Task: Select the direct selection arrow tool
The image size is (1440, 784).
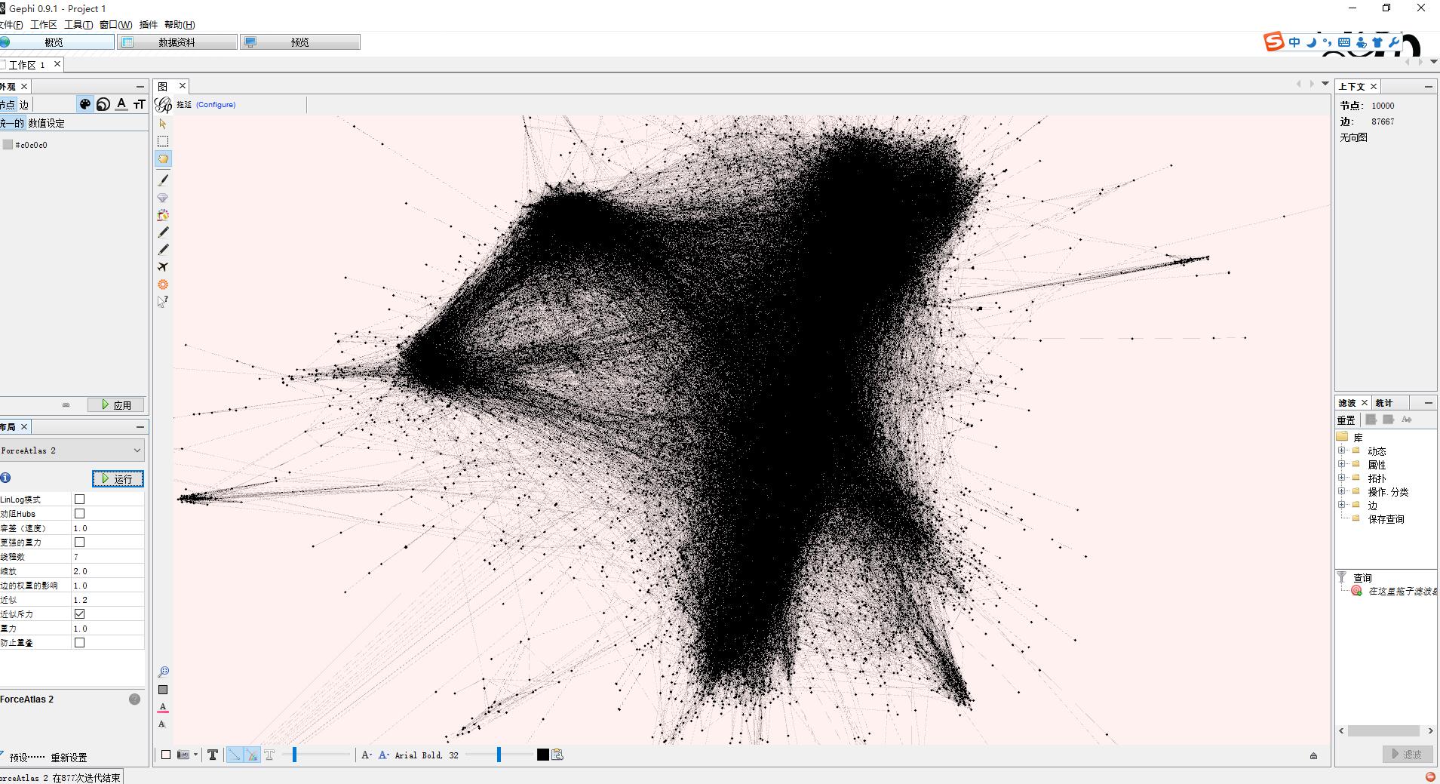Action: coord(163,124)
